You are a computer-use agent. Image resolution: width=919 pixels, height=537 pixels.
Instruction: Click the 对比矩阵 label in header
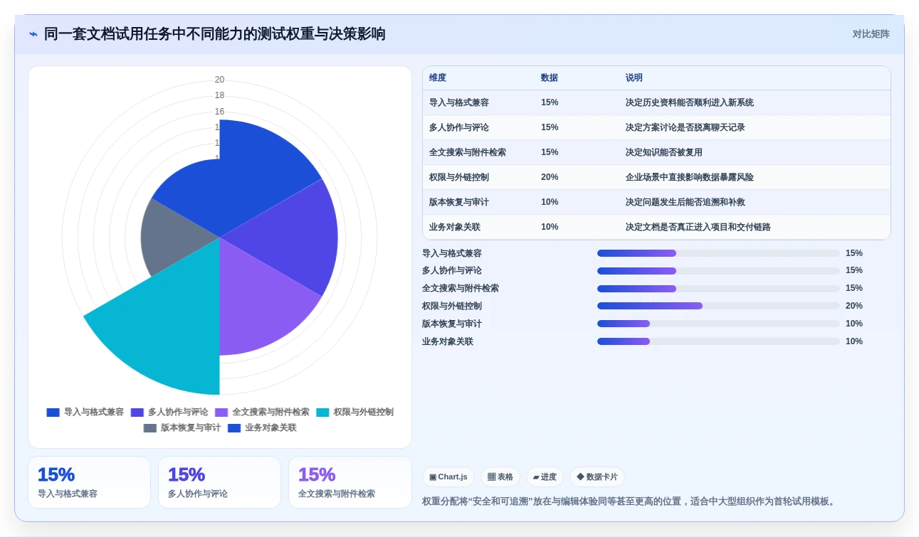coord(871,34)
